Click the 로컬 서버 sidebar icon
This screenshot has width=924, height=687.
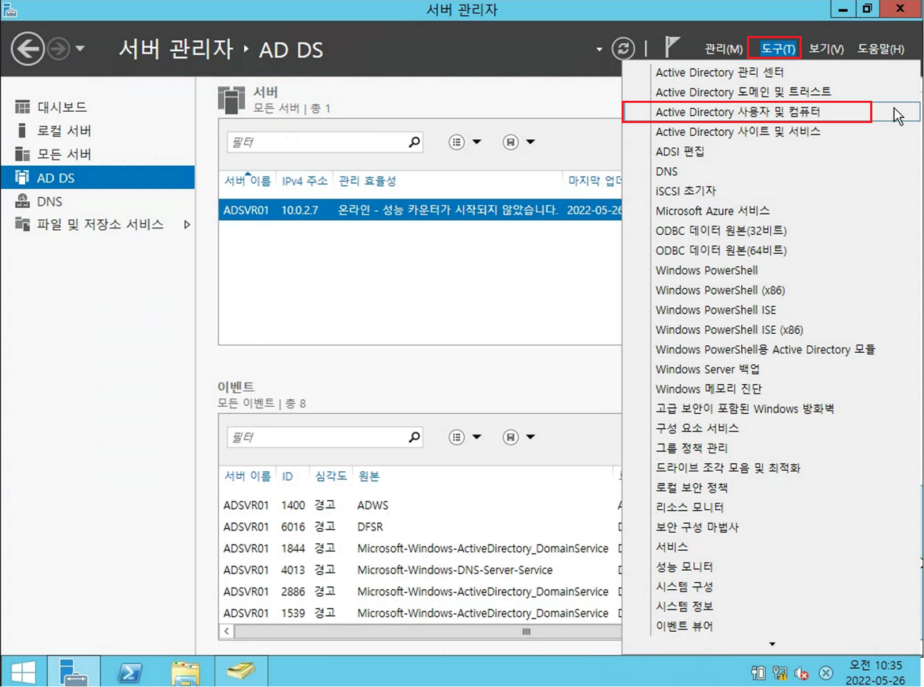pyautogui.click(x=22, y=131)
